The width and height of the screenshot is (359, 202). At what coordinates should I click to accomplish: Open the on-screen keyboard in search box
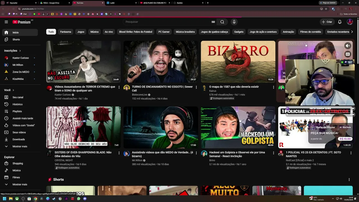(213, 22)
